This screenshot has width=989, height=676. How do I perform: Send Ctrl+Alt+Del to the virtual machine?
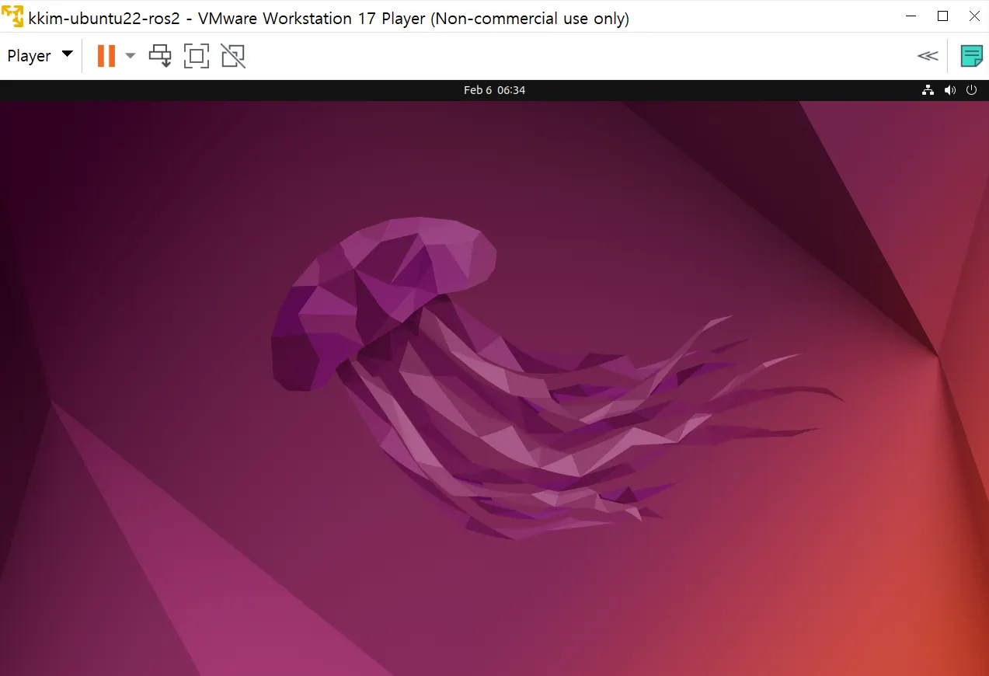pos(160,56)
